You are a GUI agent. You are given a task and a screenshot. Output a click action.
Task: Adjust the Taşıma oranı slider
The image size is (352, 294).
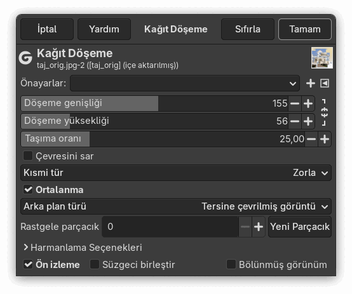click(163, 139)
